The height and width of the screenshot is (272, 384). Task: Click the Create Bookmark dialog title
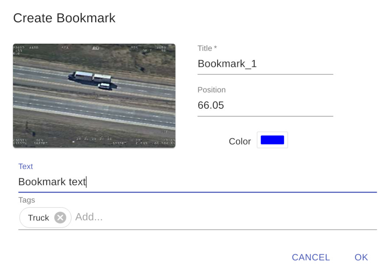[64, 18]
